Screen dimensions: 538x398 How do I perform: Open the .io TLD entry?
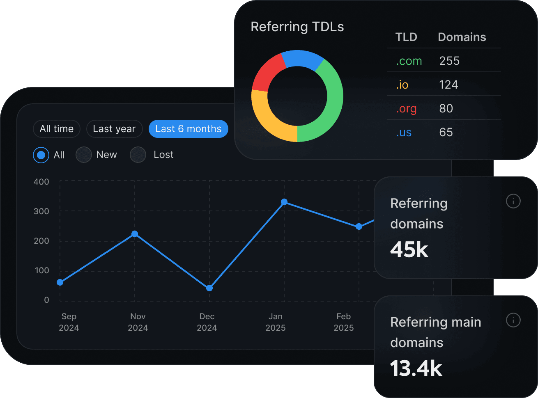point(403,85)
